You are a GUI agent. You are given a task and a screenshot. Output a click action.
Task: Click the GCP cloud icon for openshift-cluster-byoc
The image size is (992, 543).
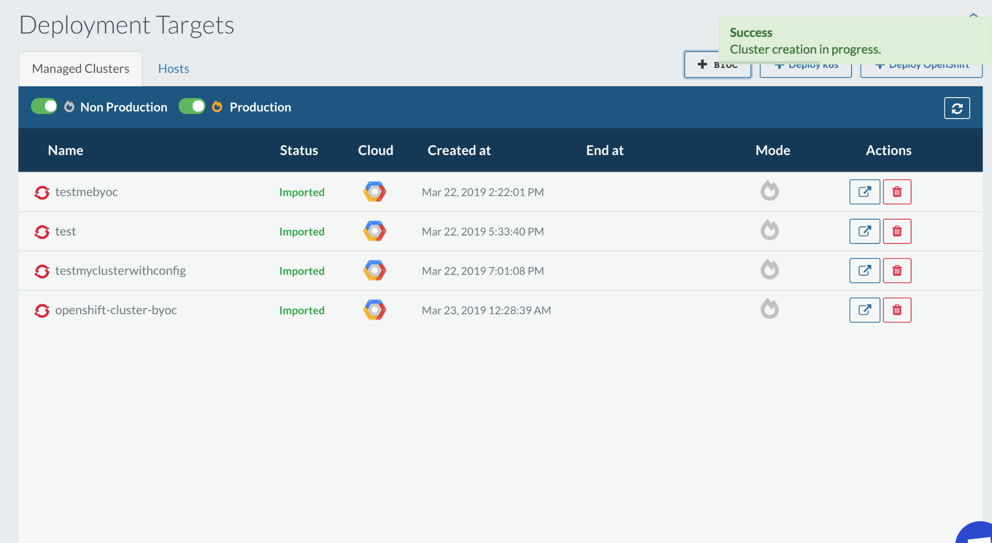(x=375, y=309)
